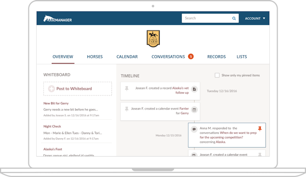Image resolution: width=306 pixels, height=177 pixels.
Task: Open the Alaska's Foot whiteboard note
Action: 53,149
